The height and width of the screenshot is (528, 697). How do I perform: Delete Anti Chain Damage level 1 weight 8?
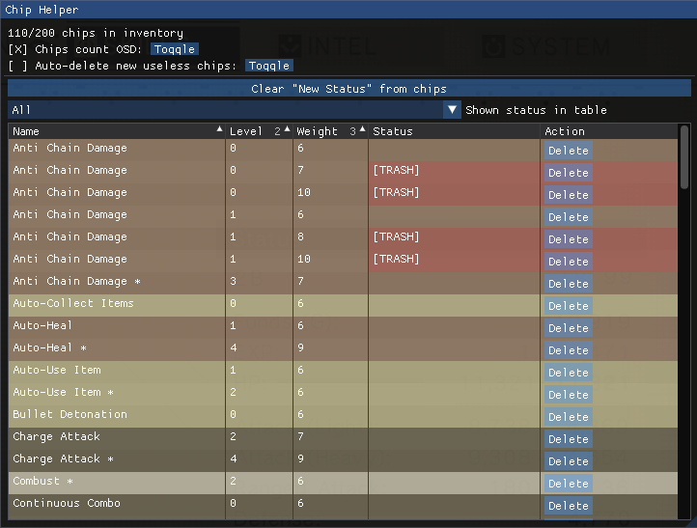coord(568,239)
